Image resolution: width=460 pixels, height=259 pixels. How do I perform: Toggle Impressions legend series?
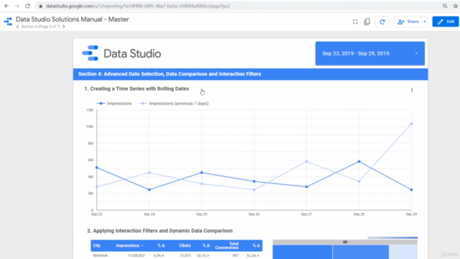pyautogui.click(x=114, y=104)
